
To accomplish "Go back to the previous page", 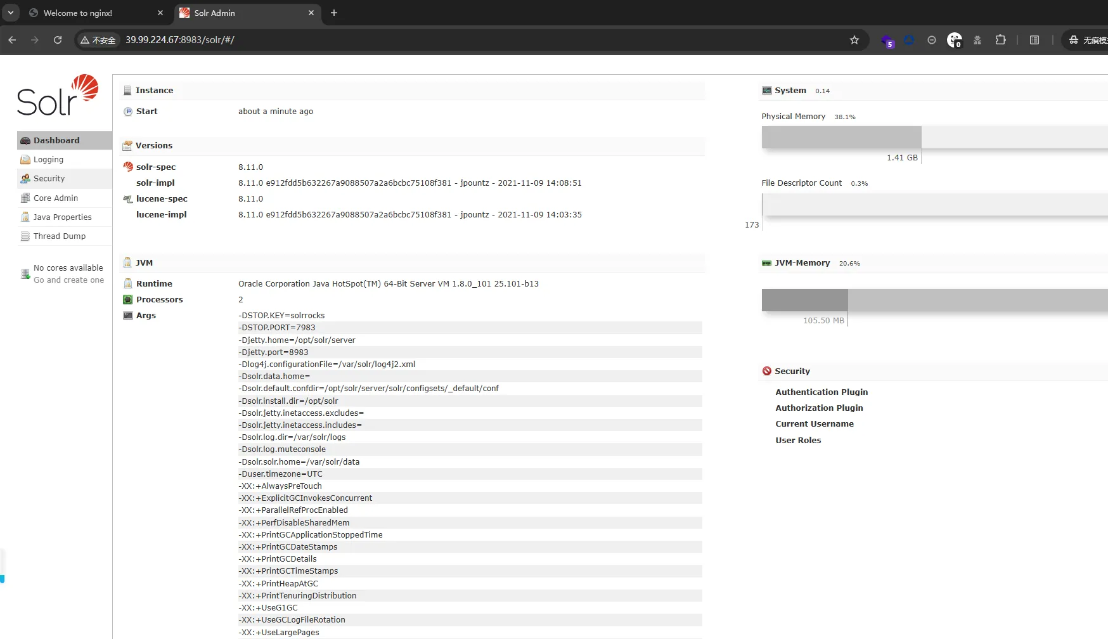I will (13, 40).
